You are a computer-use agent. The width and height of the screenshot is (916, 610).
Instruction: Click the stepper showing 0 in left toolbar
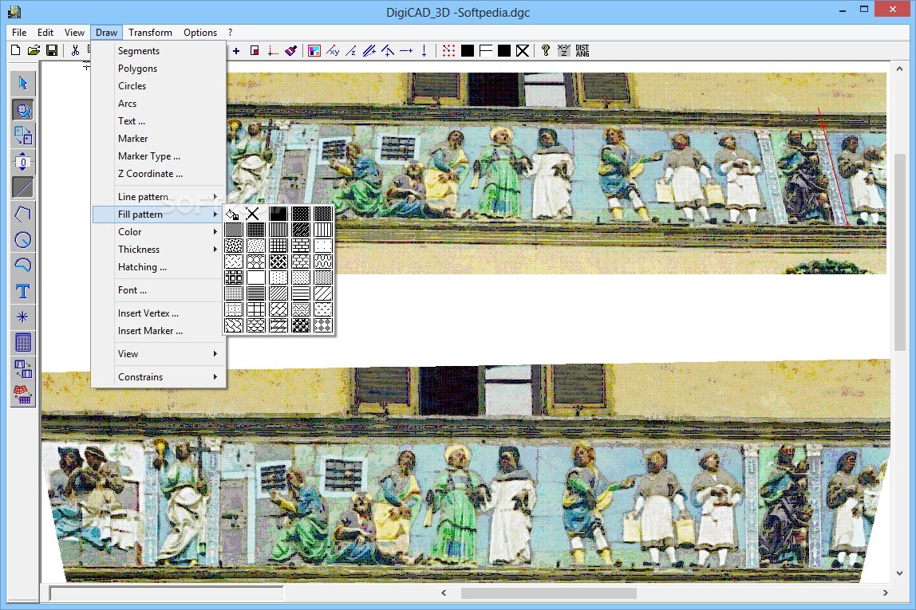23,162
